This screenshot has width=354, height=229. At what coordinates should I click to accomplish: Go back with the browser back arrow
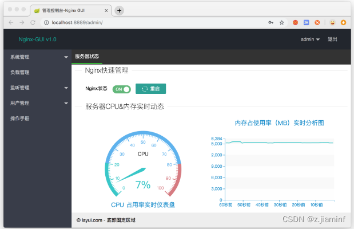click(x=11, y=22)
